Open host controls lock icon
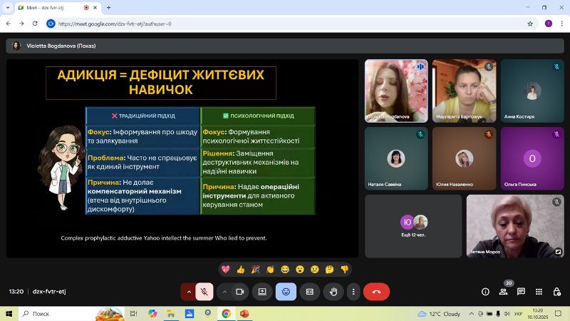This screenshot has width=570, height=321. point(556,291)
